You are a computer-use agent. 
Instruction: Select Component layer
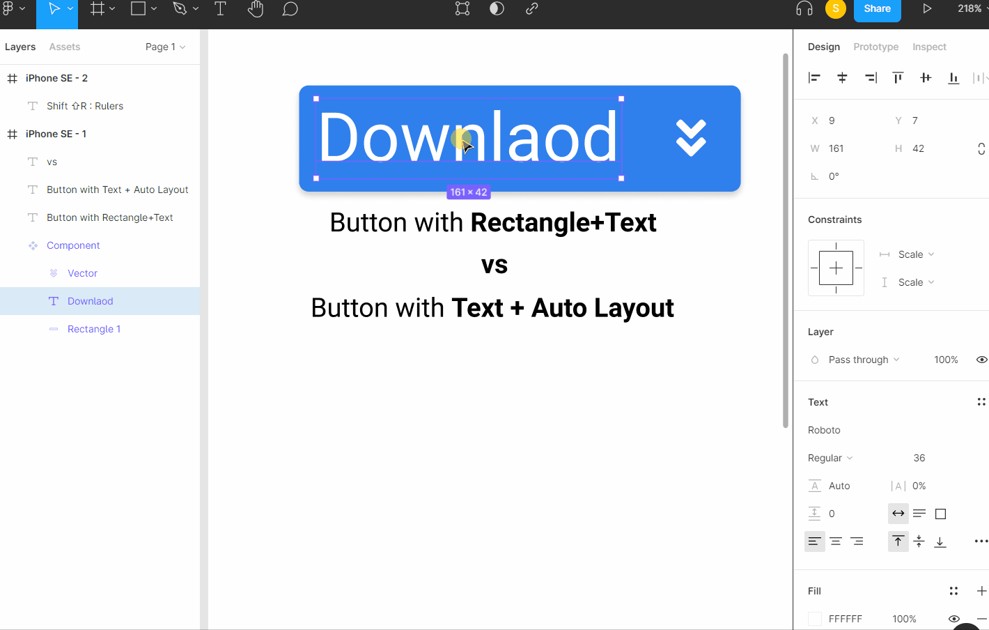point(100,245)
